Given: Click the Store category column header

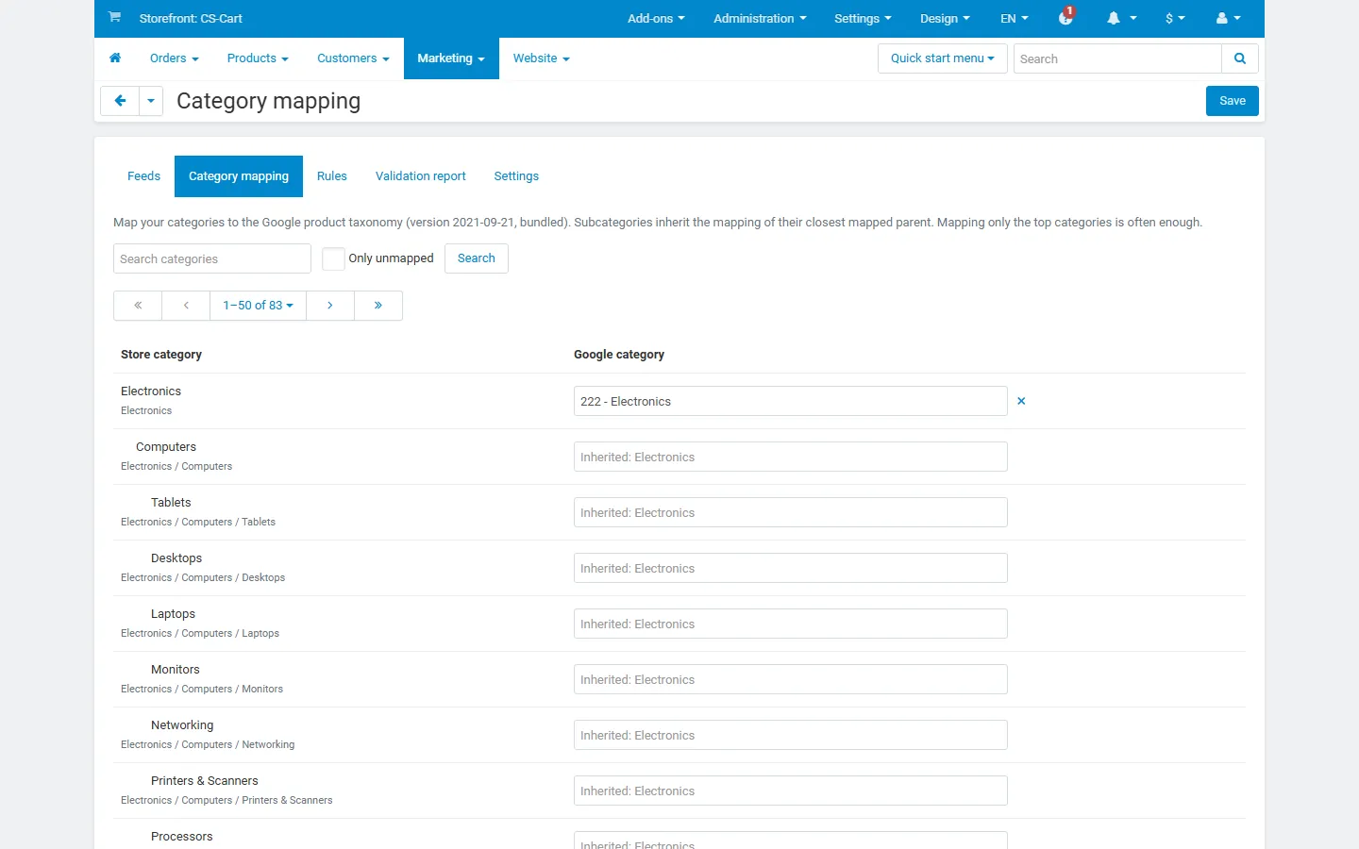Looking at the screenshot, I should (161, 355).
